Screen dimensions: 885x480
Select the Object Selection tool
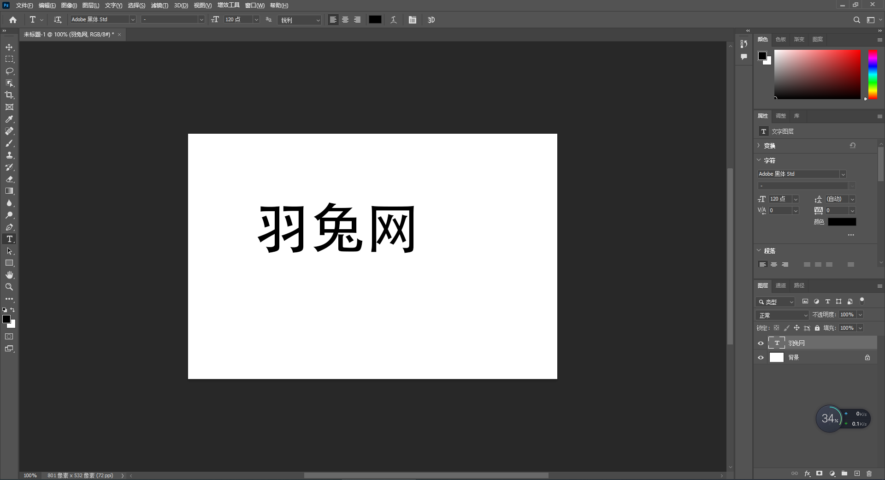click(9, 83)
